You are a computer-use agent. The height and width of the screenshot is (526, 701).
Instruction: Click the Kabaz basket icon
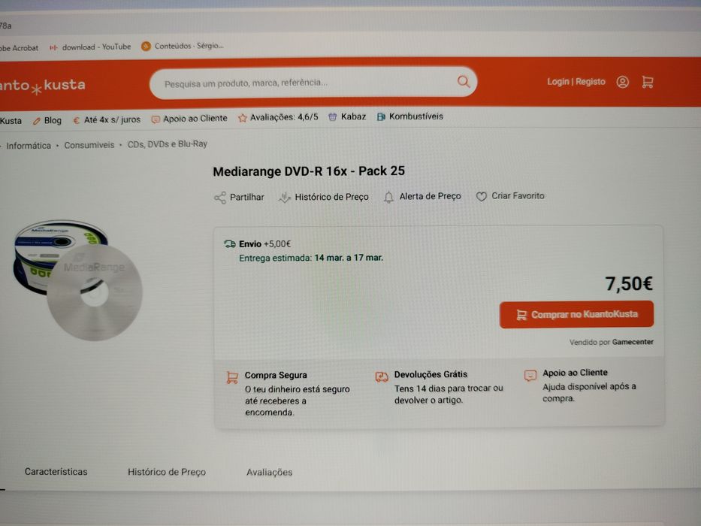point(332,117)
